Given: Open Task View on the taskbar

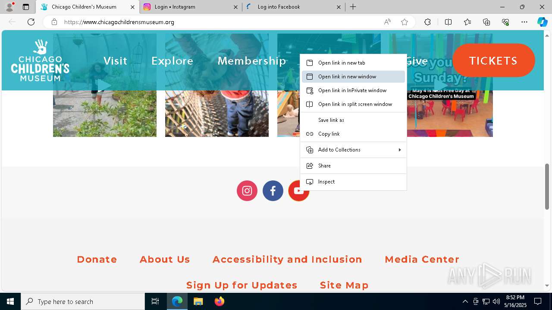Looking at the screenshot, I should pyautogui.click(x=155, y=301).
